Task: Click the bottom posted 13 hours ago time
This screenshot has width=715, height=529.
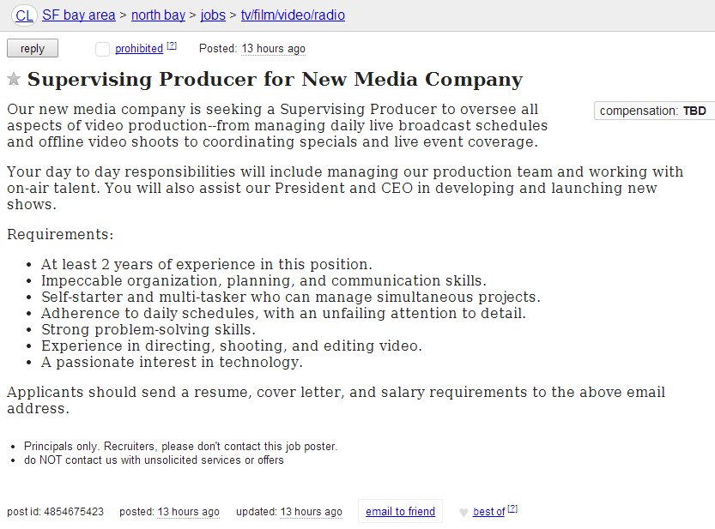Action: [x=188, y=512]
